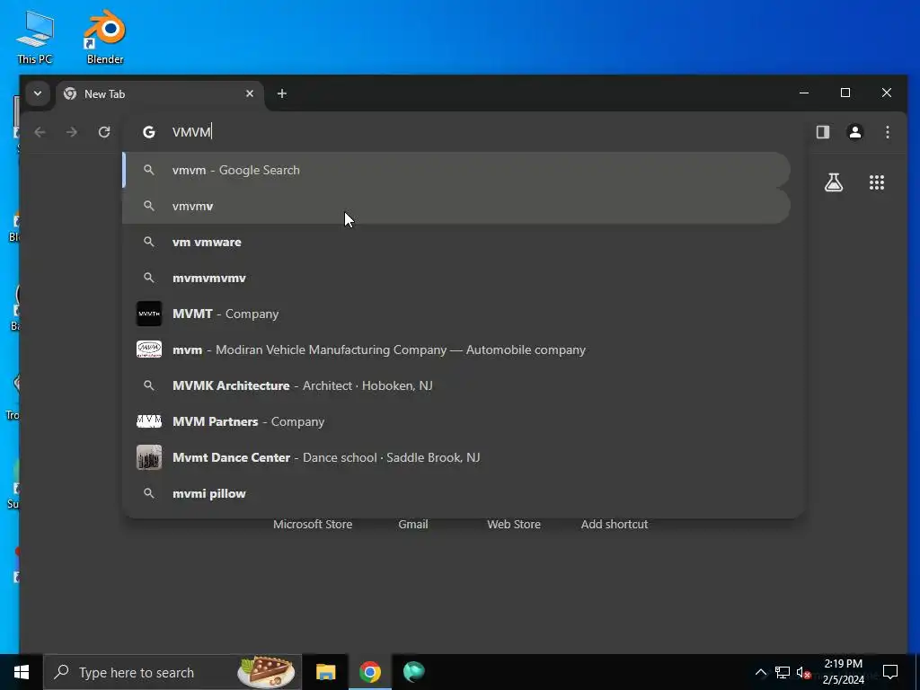Screen dimensions: 920x690
Task: Open the Blender desktop shortcut
Action: [105, 38]
